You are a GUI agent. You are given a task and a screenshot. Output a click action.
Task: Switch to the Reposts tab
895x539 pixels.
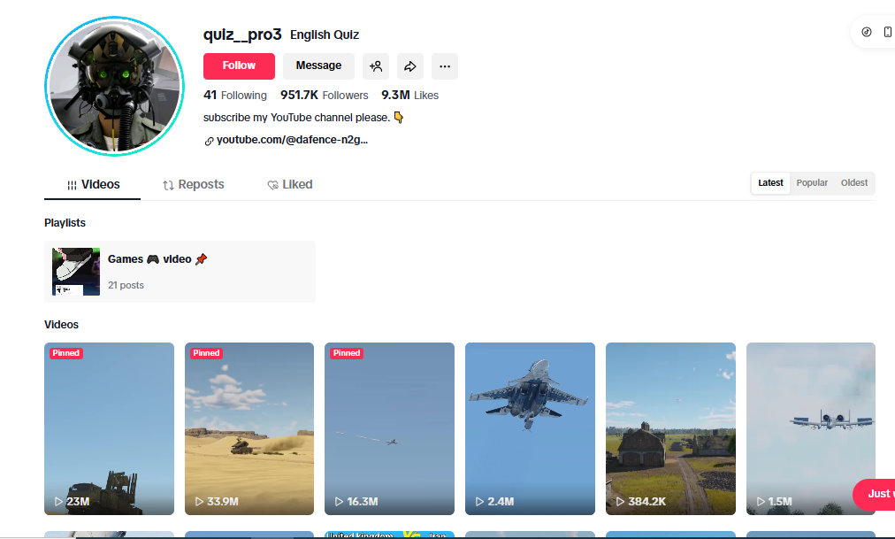(x=194, y=185)
